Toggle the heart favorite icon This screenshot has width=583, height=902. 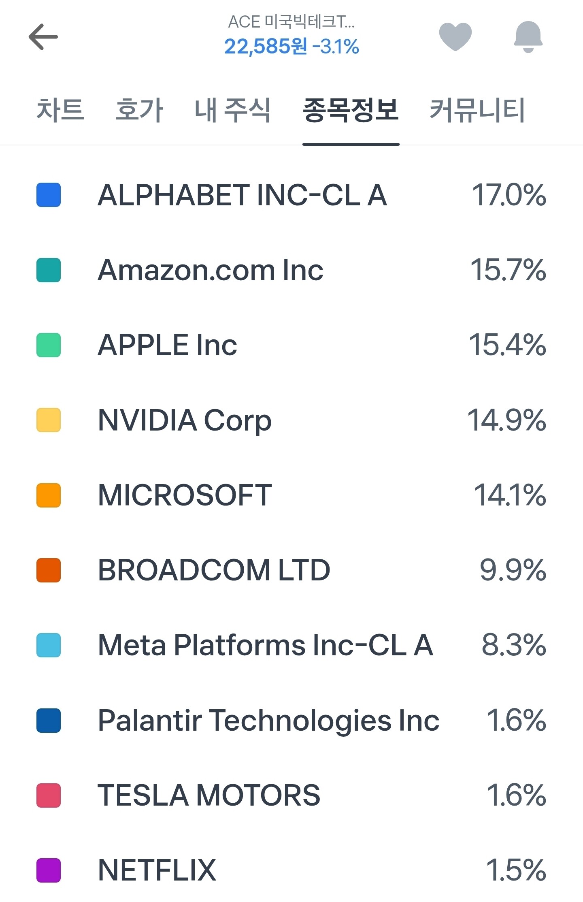click(455, 36)
